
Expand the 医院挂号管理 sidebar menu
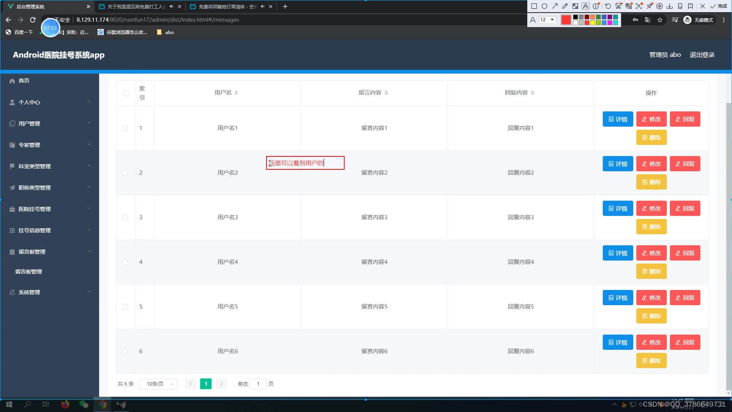point(50,209)
